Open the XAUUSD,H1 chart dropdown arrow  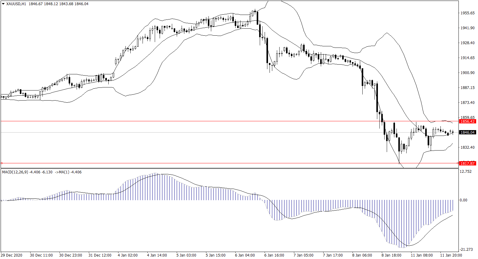[x=3, y=4]
